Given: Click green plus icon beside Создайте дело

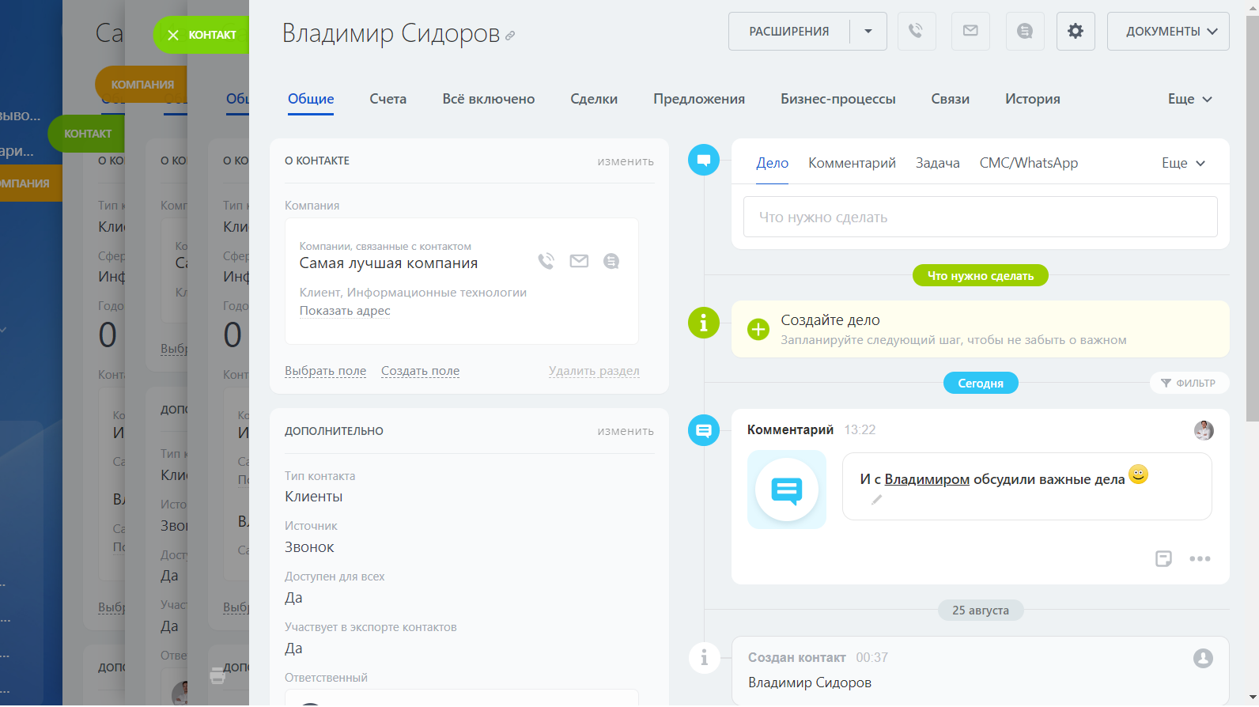Looking at the screenshot, I should pyautogui.click(x=758, y=330).
